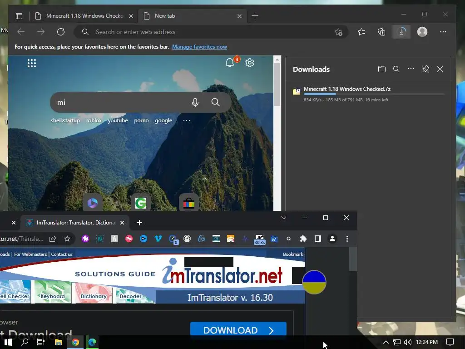The height and width of the screenshot is (349, 465).
Task: Bookmark this page with Chrome star
Action: pos(67,239)
